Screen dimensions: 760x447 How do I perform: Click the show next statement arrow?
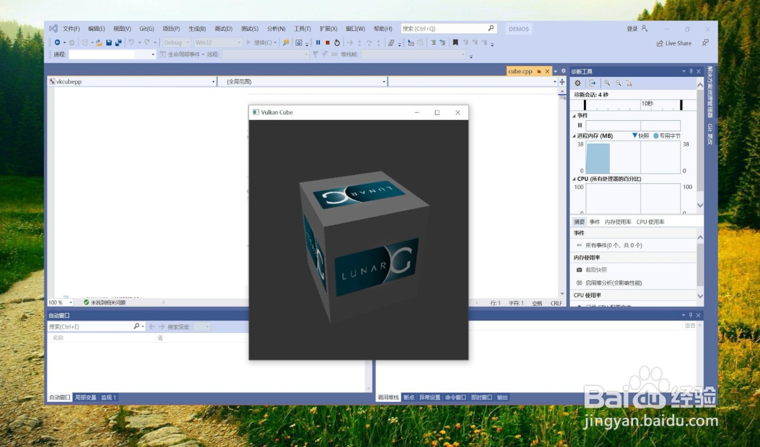pyautogui.click(x=350, y=43)
